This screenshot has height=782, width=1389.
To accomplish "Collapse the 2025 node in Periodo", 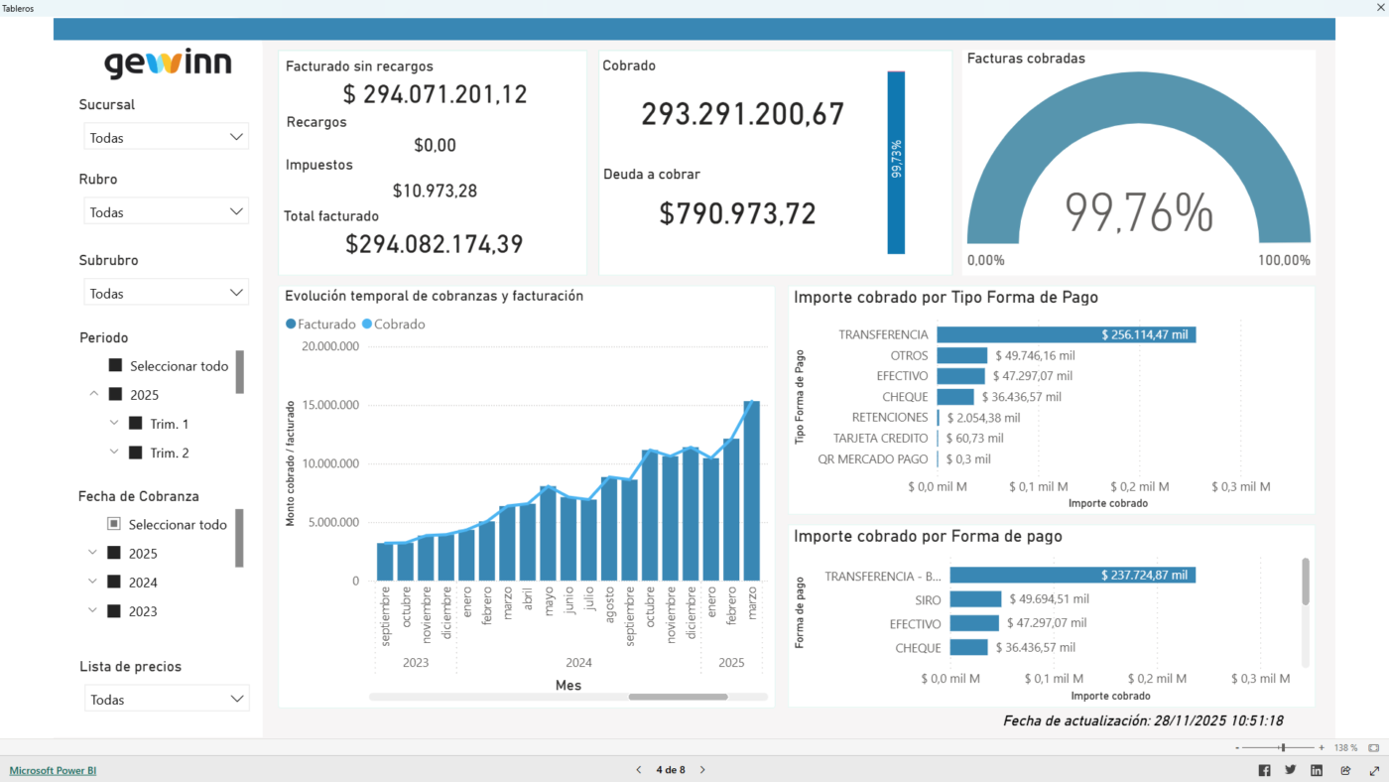I will point(94,394).
